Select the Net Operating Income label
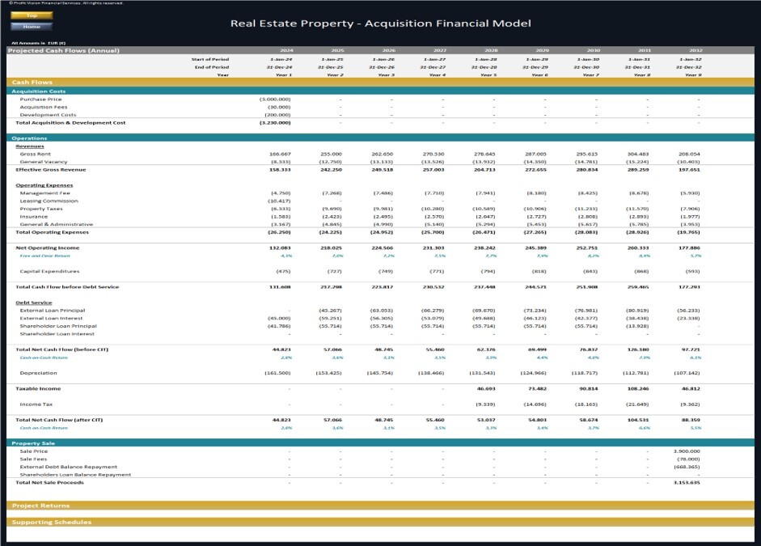Image resolution: width=761 pixels, height=546 pixels. tap(47, 248)
